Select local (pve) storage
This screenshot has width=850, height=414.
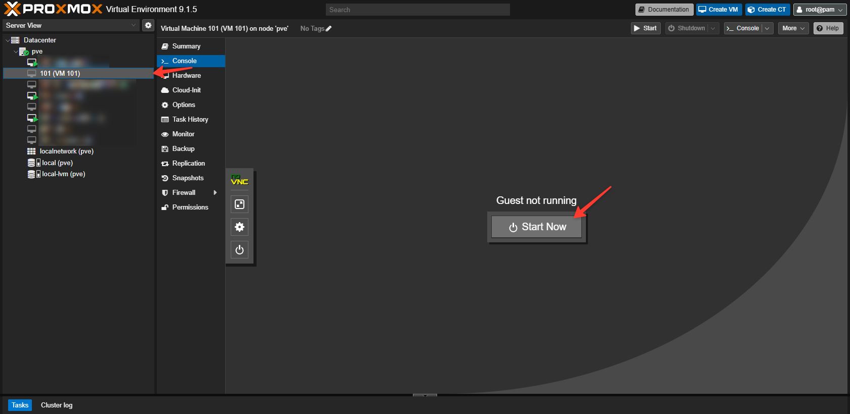click(58, 163)
